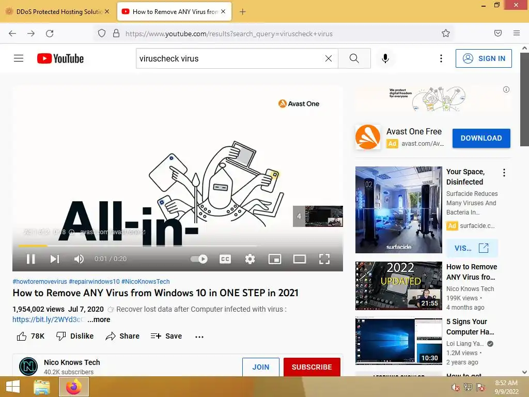Click the Dislike button
Image resolution: width=529 pixels, height=397 pixels.
click(x=75, y=336)
